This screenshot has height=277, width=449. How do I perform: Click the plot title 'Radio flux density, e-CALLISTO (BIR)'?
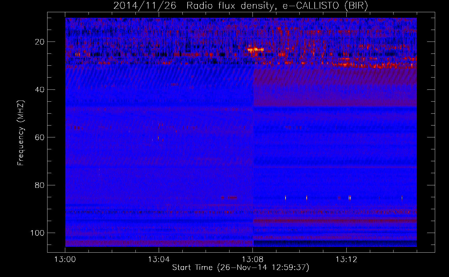[277, 6]
